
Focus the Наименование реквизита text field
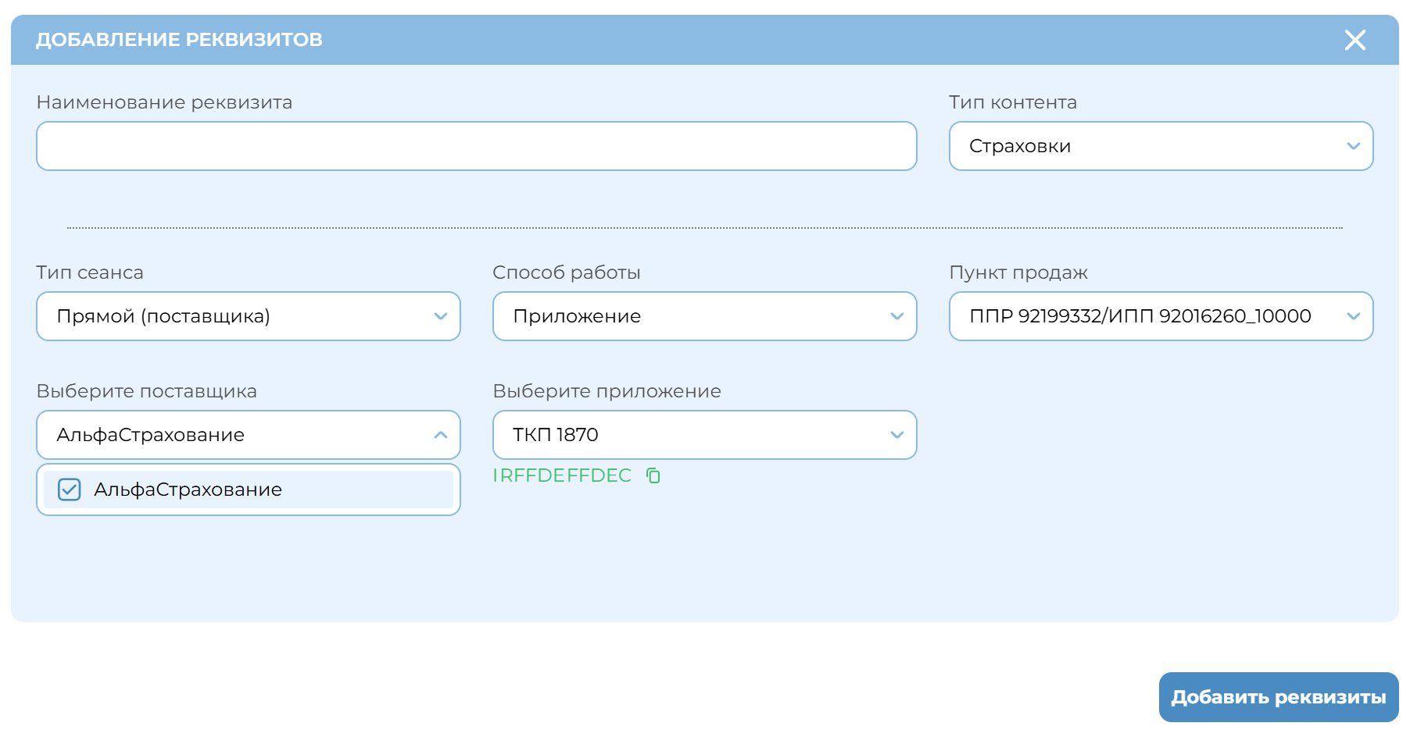pos(476,146)
